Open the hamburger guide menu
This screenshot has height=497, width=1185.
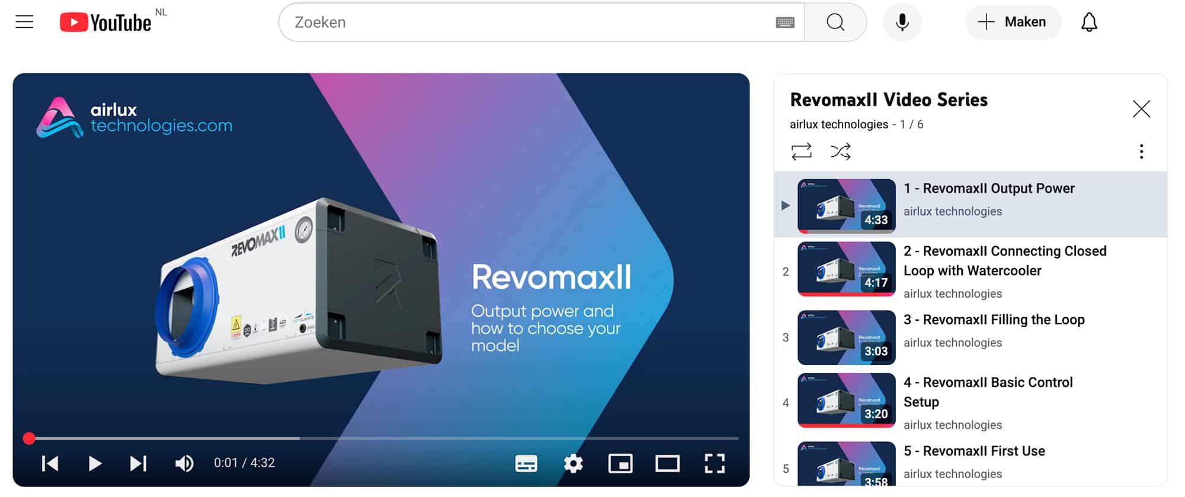point(24,22)
